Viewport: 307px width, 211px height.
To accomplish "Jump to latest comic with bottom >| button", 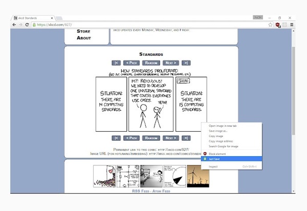I will coord(186,138).
